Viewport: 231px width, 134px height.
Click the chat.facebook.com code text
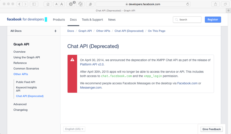point(116,76)
